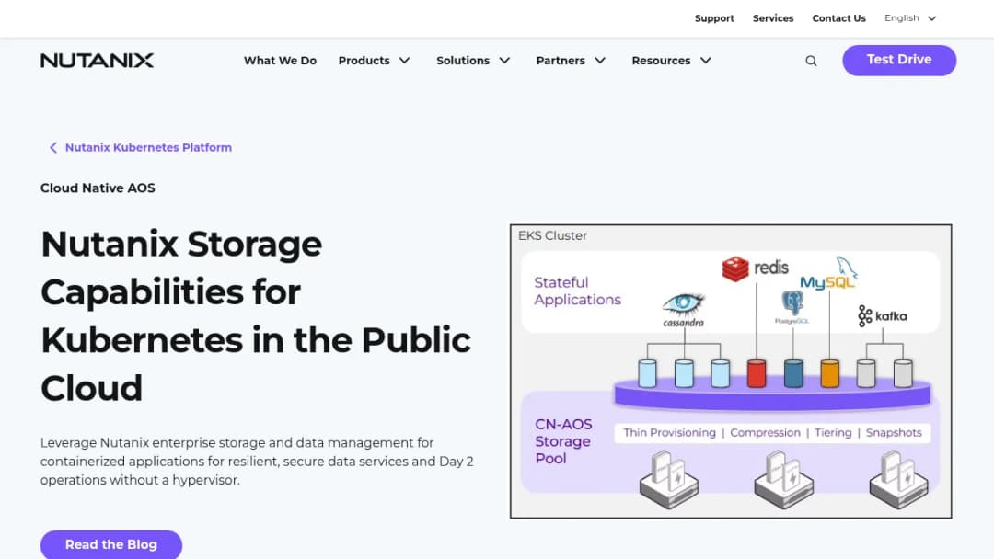Screen dimensions: 994x559
Task: Click the leftmost storage node server icon
Action: [669, 479]
